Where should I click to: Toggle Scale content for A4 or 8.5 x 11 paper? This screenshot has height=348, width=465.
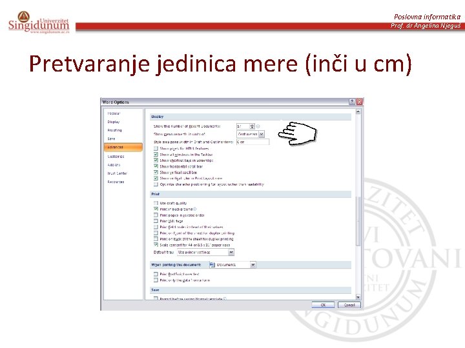156,245
